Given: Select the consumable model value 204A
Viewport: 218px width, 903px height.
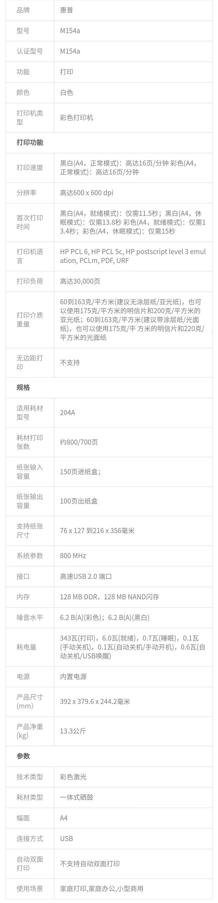Looking at the screenshot, I should (x=67, y=412).
